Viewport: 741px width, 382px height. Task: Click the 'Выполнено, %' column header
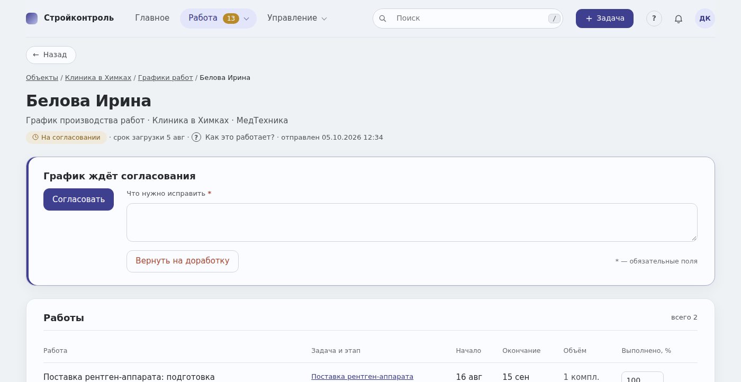click(646, 351)
